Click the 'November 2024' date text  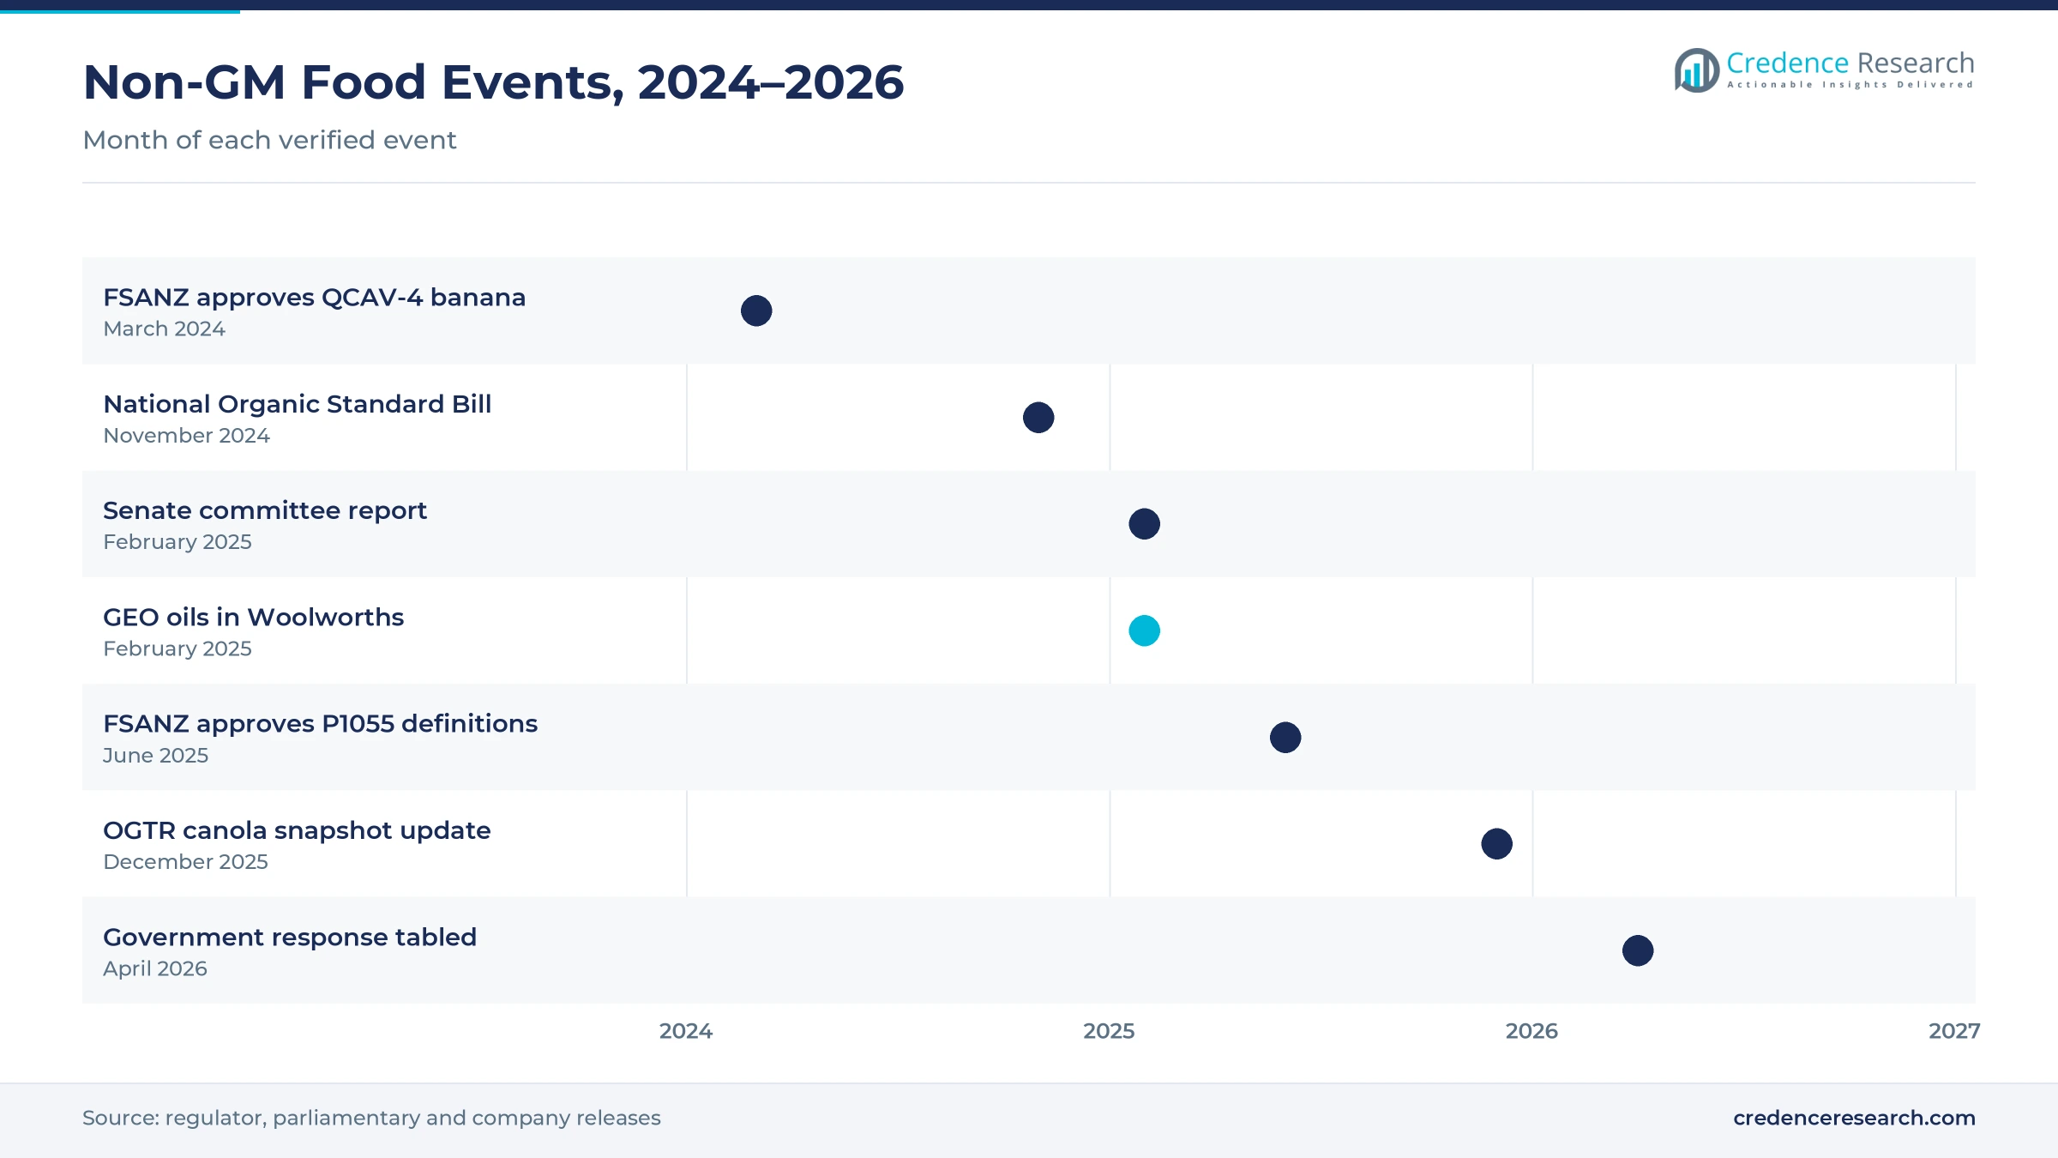[186, 436]
